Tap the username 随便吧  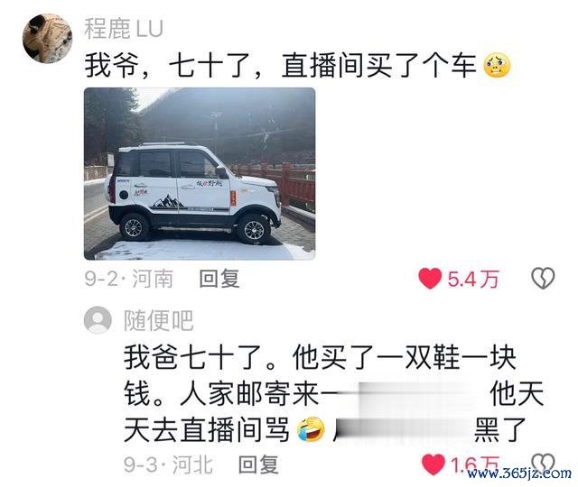[x=159, y=320]
